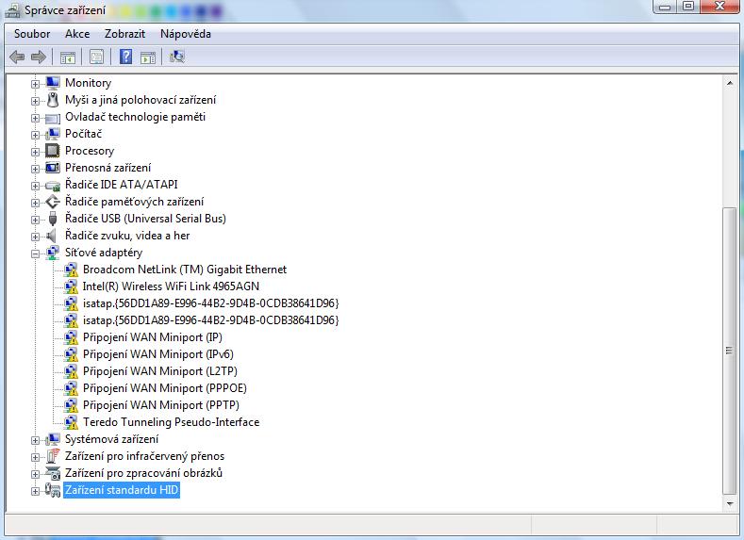Open the Properties toolbar icon
Image resolution: width=744 pixels, height=540 pixels.
pyautogui.click(x=96, y=57)
